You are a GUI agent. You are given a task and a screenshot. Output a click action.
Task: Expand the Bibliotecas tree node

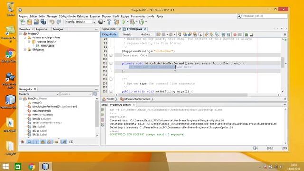(25, 49)
